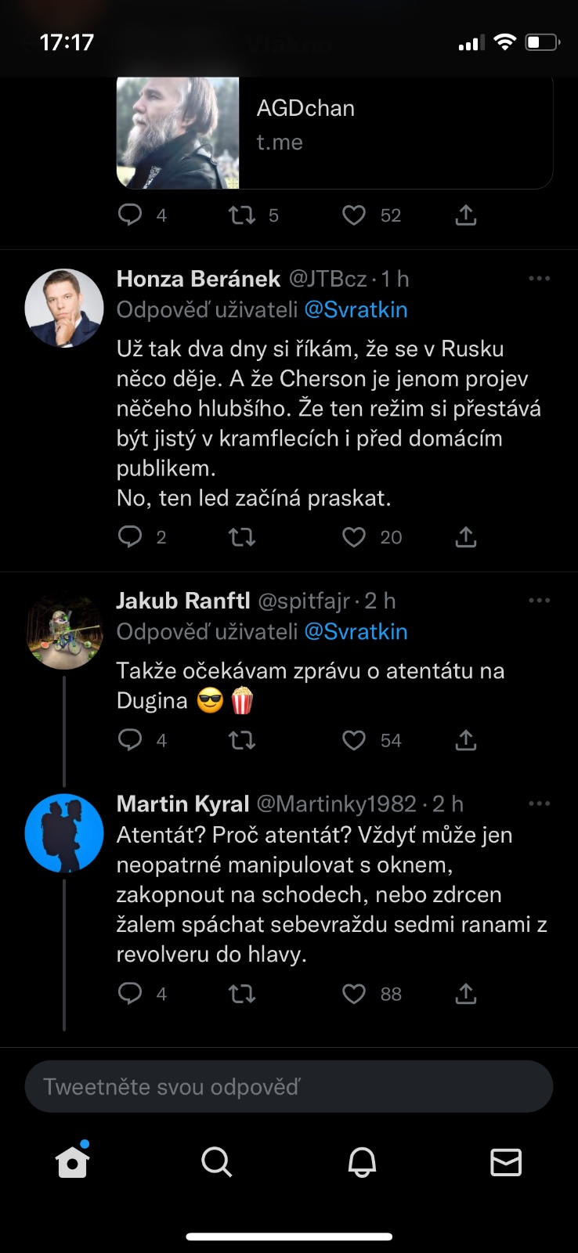
Task: Open more options for Martin Kyral's tweet
Action: 540,803
